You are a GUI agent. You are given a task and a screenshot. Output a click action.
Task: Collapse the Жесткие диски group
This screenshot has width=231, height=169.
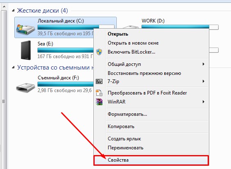(13, 11)
